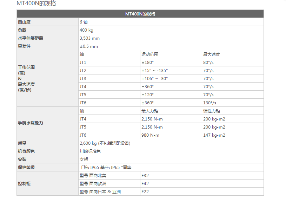Screen dimensions: 286x202
Task: Select the 自由度 row label
Action: pyautogui.click(x=24, y=22)
